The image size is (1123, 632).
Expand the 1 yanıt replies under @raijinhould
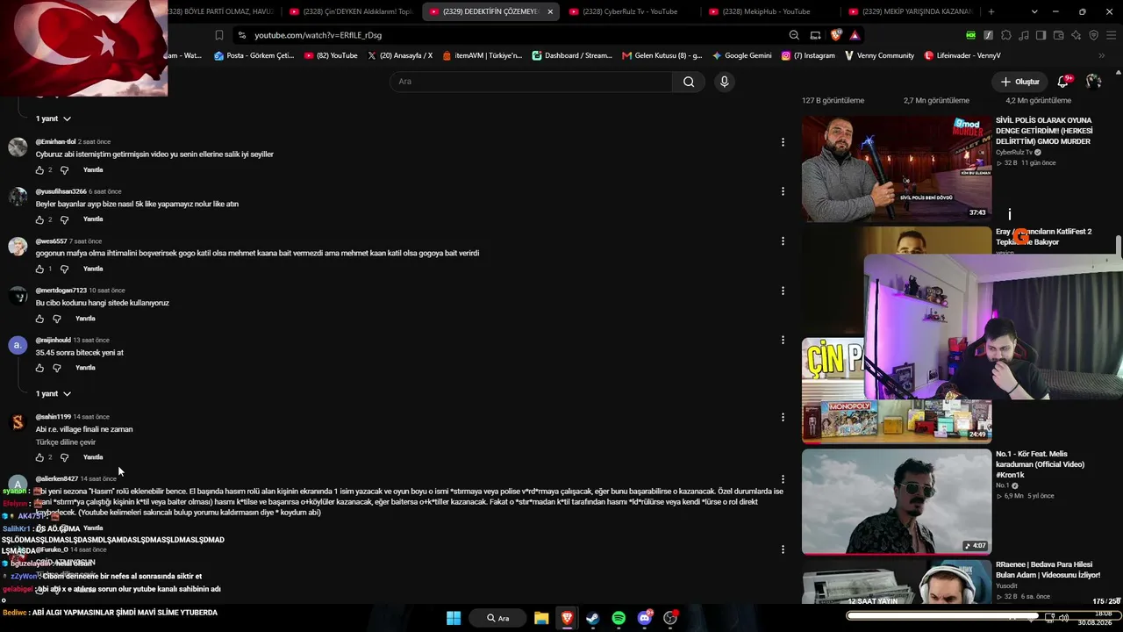[x=54, y=393]
